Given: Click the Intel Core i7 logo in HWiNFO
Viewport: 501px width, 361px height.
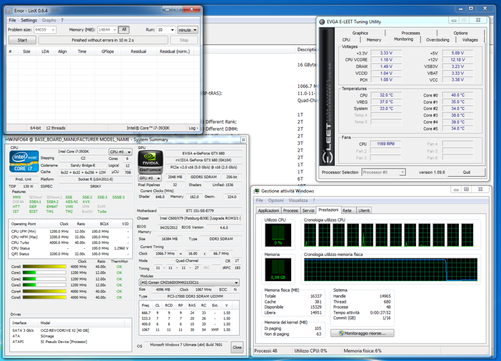Looking at the screenshot, I should tap(24, 161).
